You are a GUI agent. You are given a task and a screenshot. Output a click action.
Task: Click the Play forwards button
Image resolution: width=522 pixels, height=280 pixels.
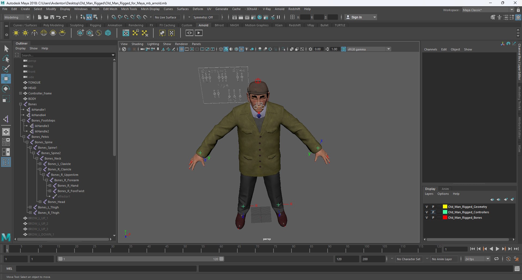click(497, 249)
